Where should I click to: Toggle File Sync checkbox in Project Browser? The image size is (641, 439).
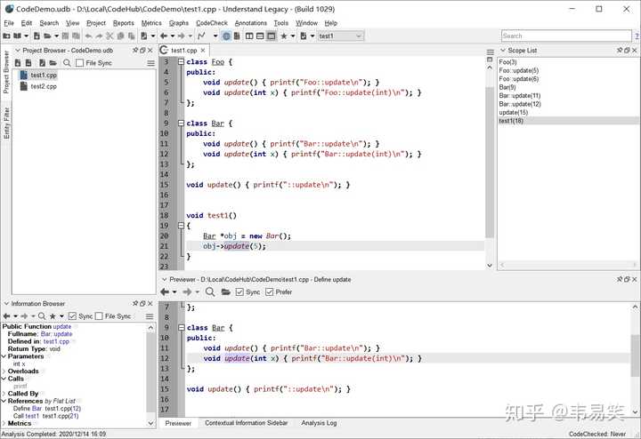80,63
